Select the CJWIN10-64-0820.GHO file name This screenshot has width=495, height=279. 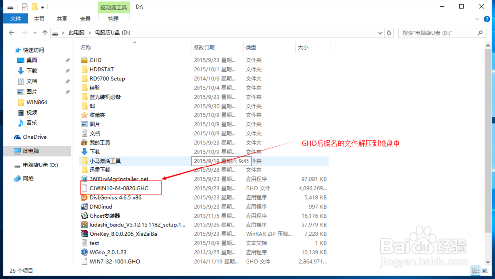[119, 188]
